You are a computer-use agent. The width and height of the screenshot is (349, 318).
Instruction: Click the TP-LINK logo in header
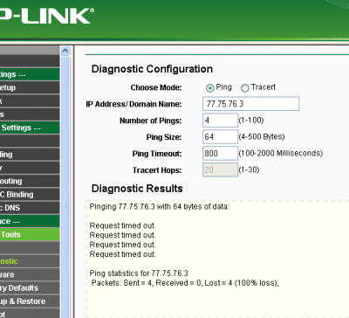46,16
